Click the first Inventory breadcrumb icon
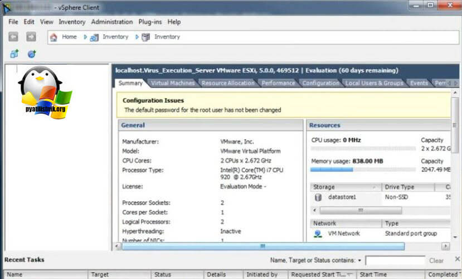The height and width of the screenshot is (279, 462). pyautogui.click(x=94, y=37)
